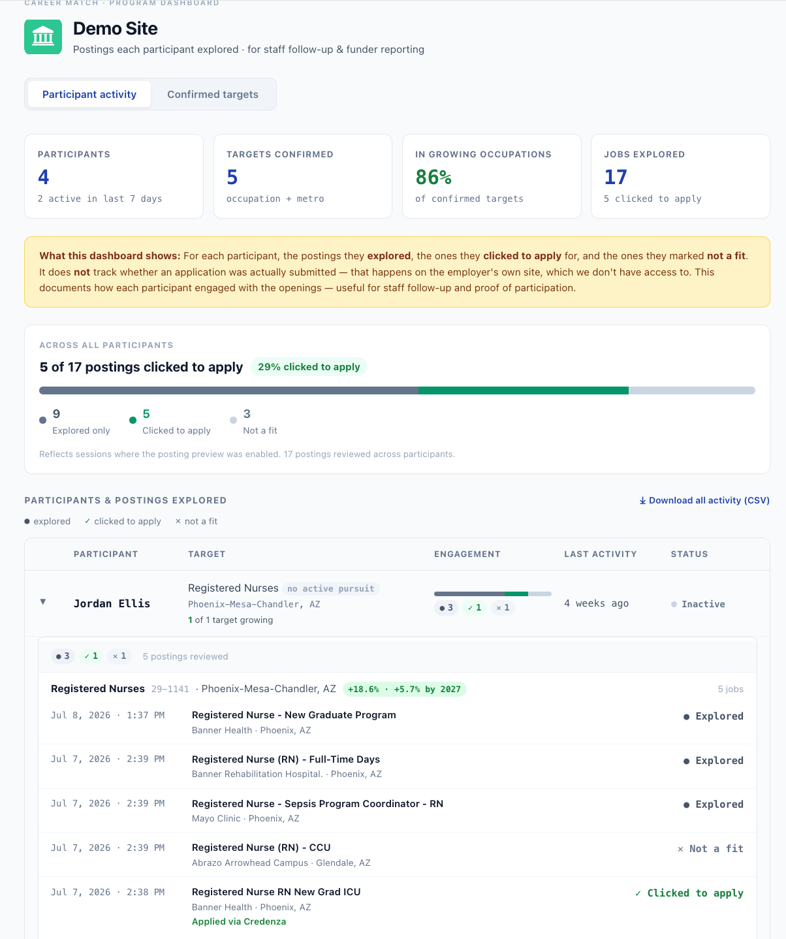The width and height of the screenshot is (786, 939).
Task: Click Explored status on Sepsis Program Coordinator row
Action: [x=714, y=804]
